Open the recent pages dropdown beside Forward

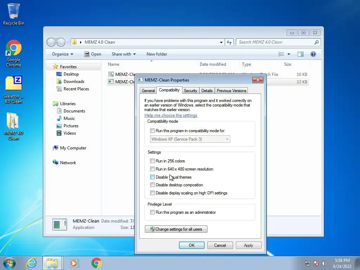(x=68, y=43)
